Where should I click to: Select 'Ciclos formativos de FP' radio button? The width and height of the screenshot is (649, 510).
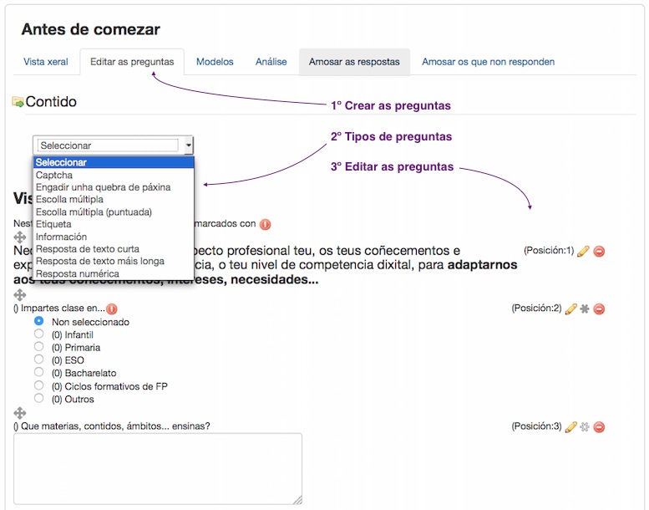pos(38,386)
